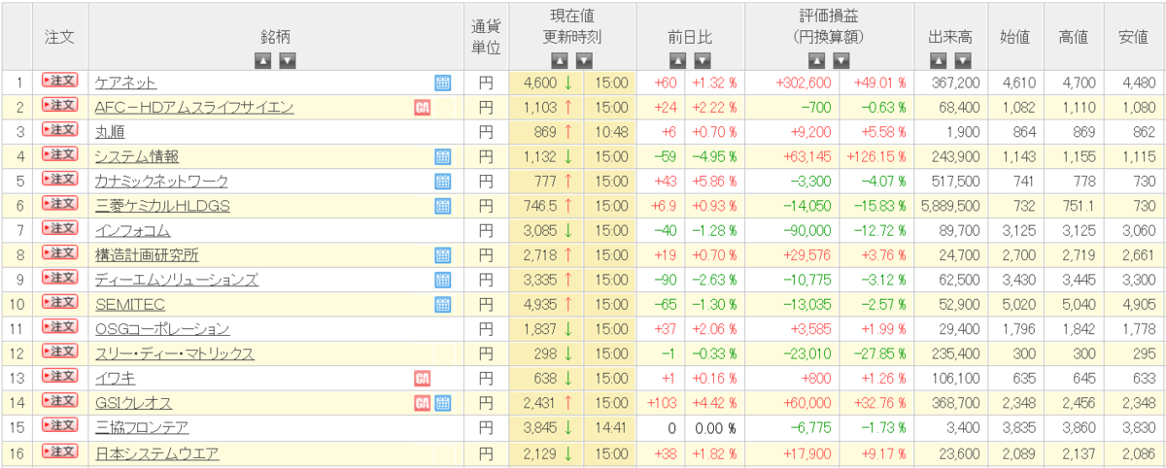This screenshot has width=1166, height=468.
Task: Click 注文 button for スリー・ディー・マトリックス
Action: click(x=59, y=352)
